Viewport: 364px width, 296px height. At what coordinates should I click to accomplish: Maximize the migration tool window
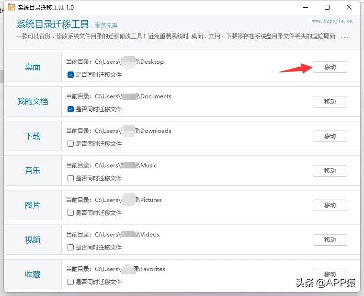(x=327, y=8)
